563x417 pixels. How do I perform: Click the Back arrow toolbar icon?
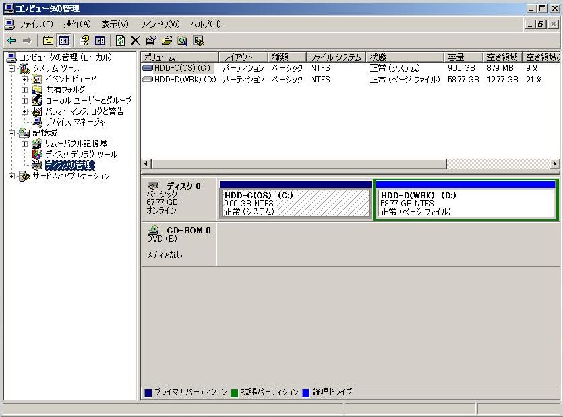point(11,40)
